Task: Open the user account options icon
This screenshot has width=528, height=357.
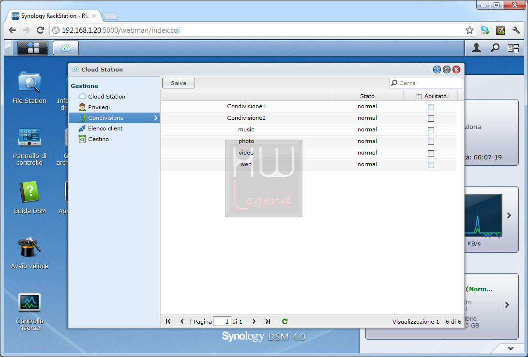Action: [476, 48]
